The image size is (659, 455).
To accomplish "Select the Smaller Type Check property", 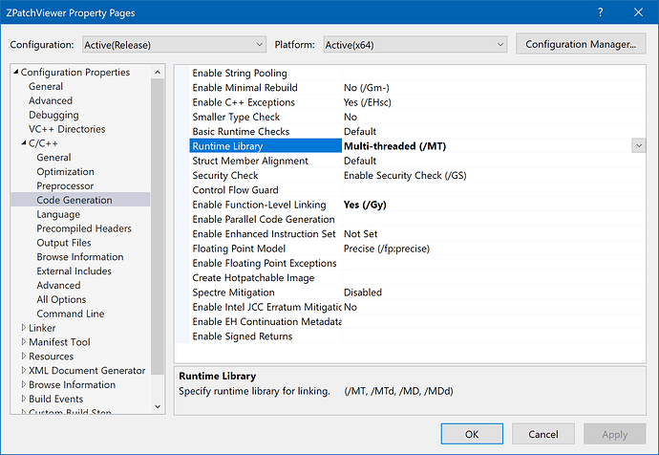I will tap(236, 117).
